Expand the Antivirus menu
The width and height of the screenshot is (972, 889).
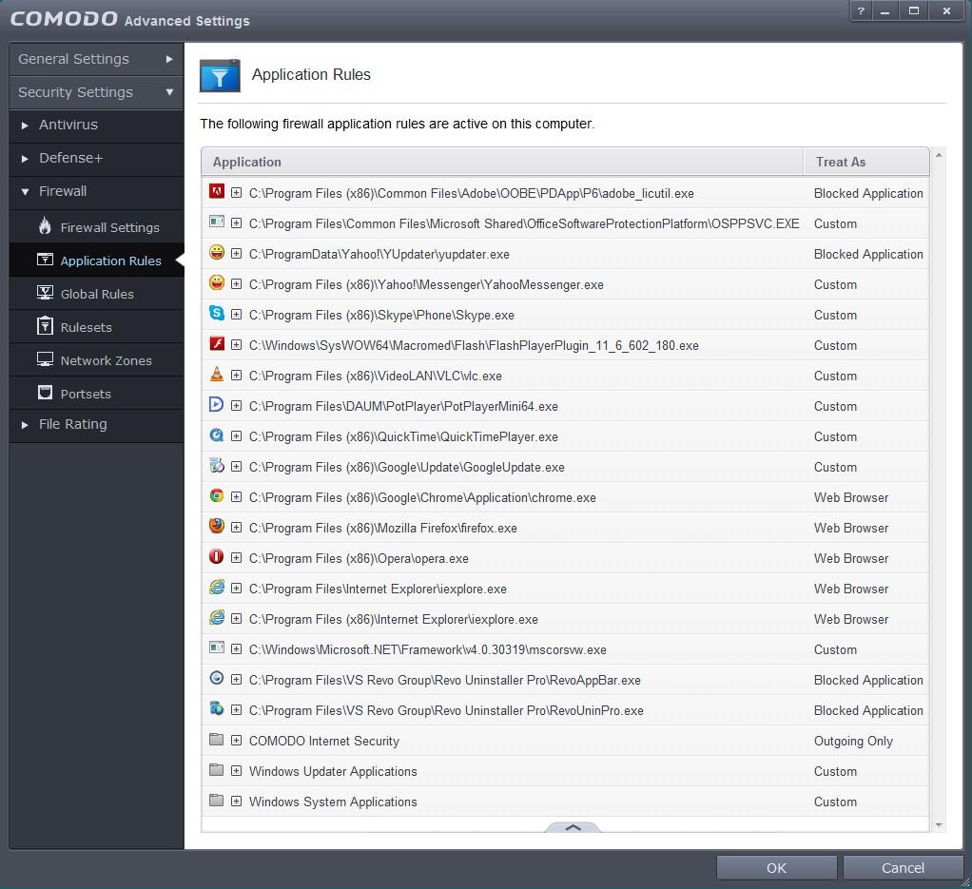[96, 126]
